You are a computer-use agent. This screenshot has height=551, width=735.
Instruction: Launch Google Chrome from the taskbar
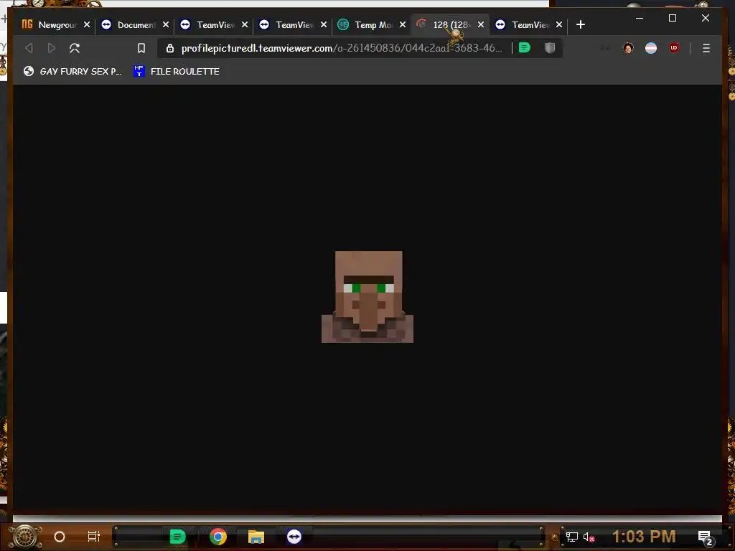[x=218, y=537]
